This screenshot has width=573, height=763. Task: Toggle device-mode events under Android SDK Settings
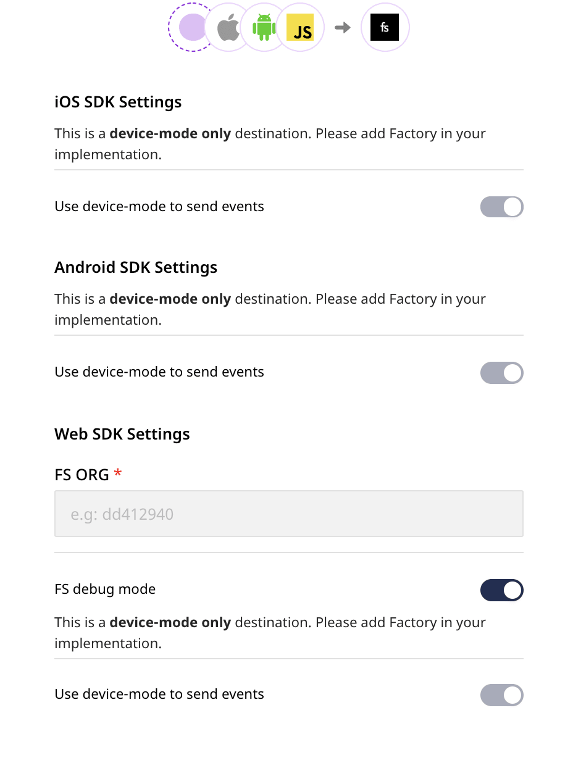coord(501,373)
